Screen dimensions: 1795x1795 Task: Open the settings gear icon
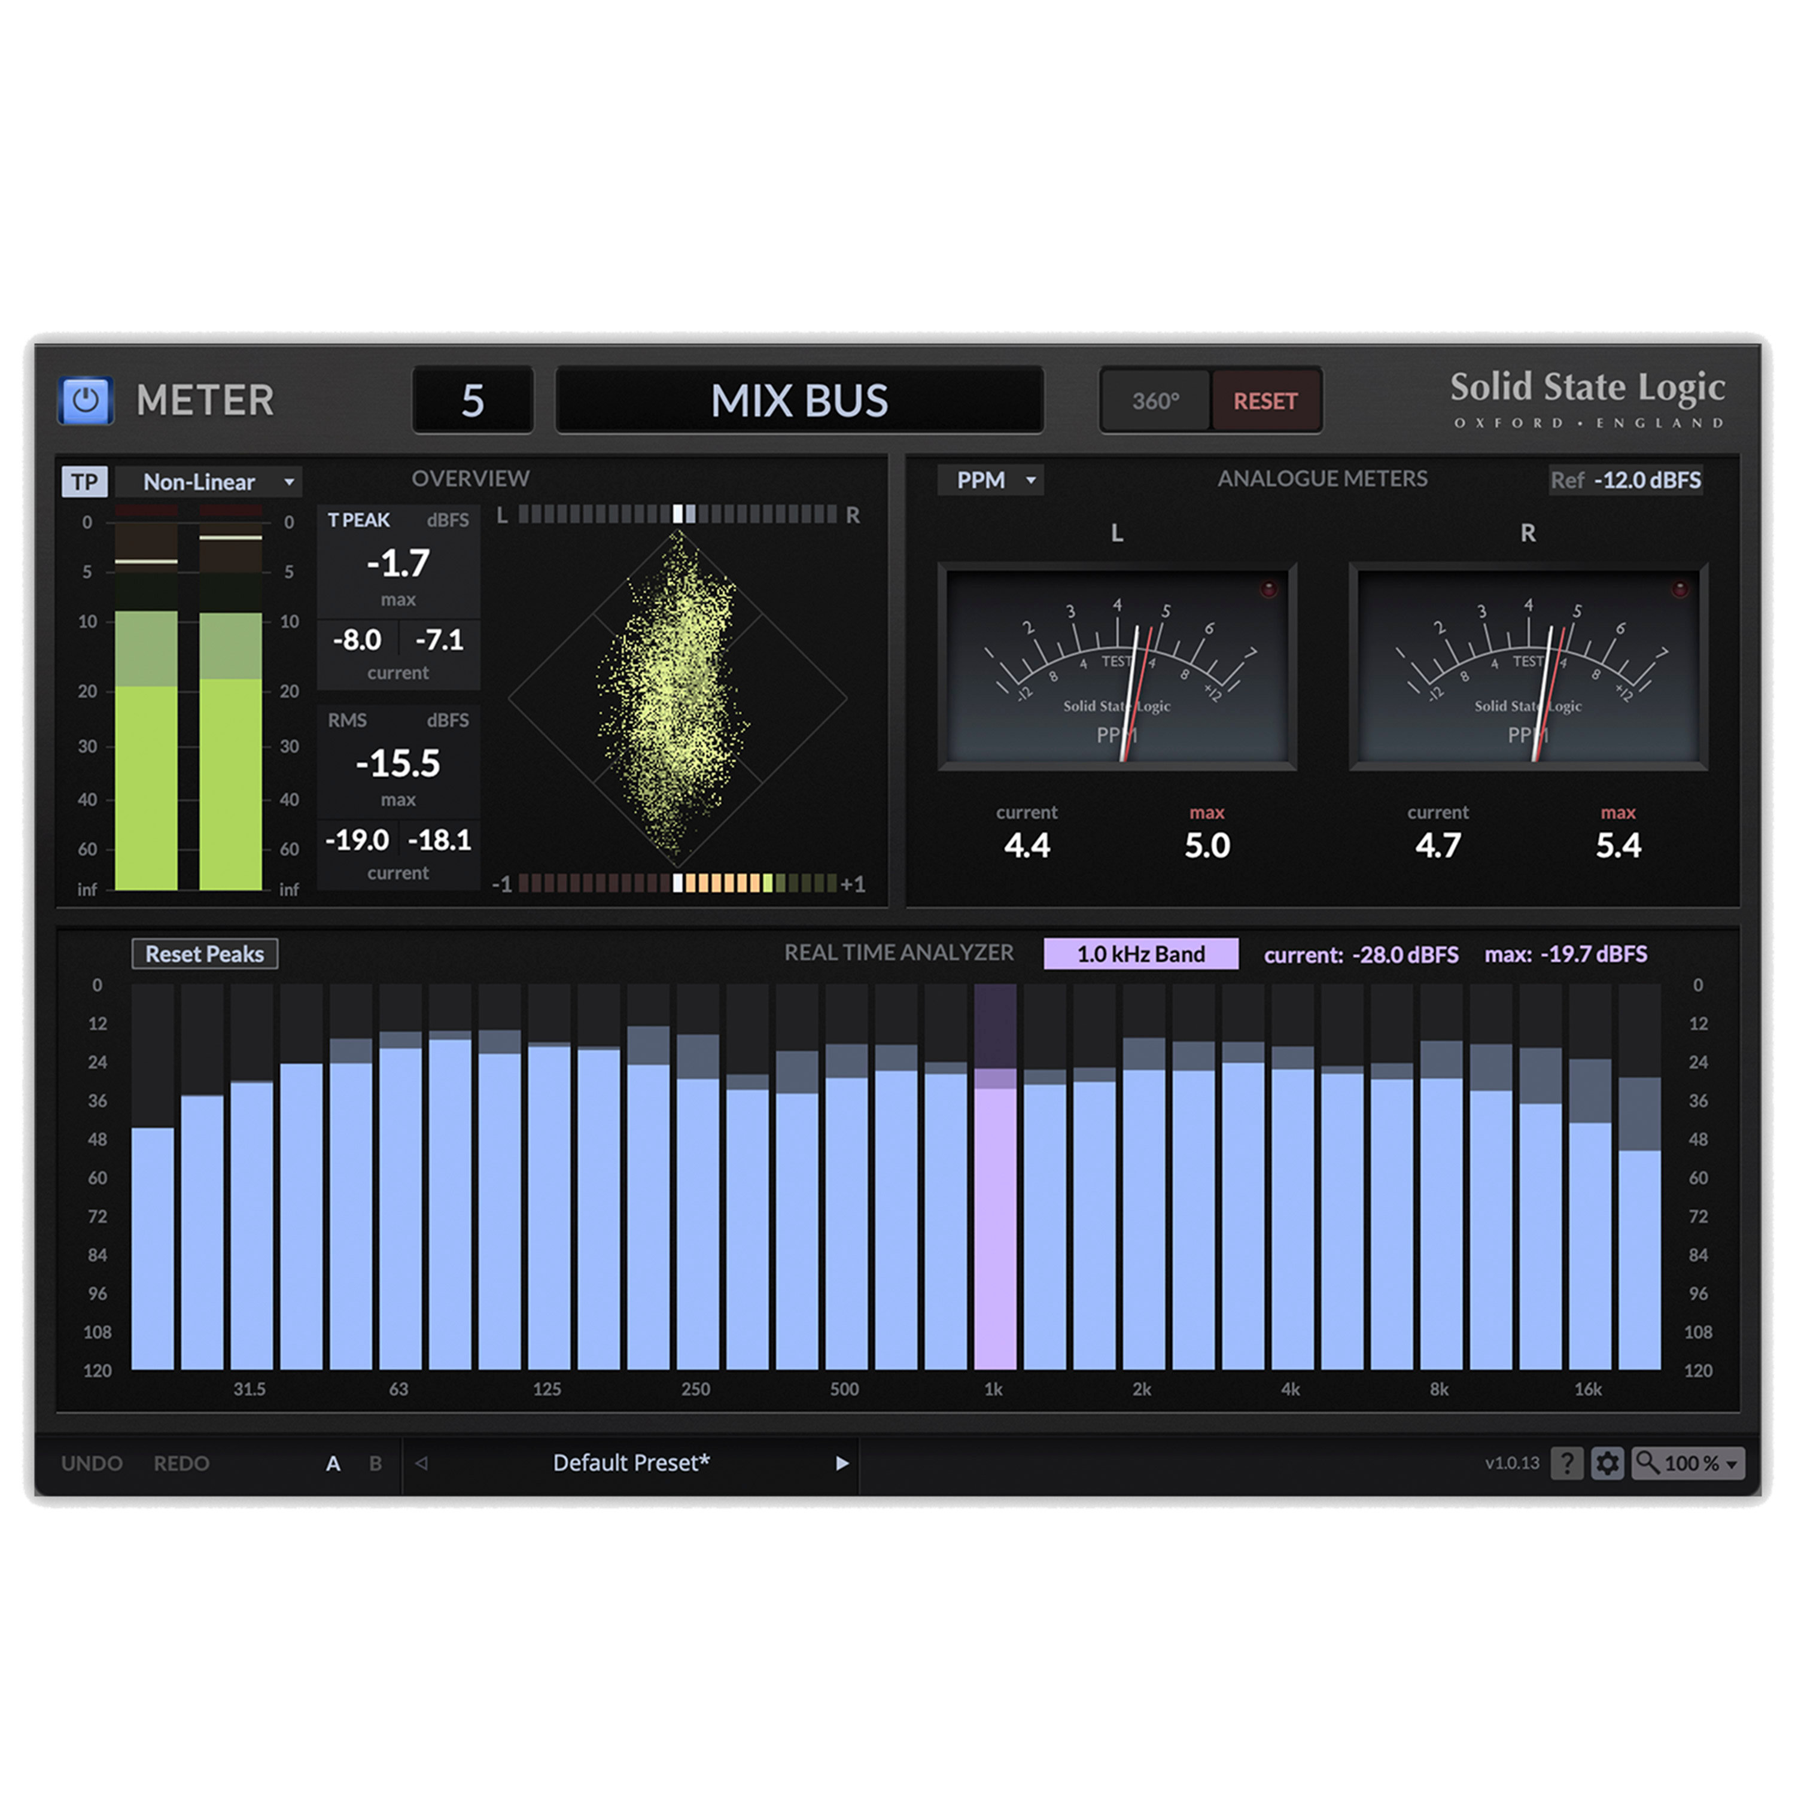[1607, 1464]
